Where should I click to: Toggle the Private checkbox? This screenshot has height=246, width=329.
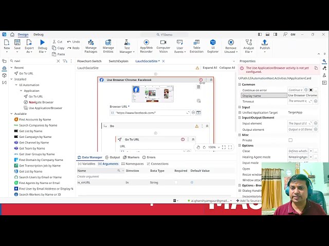pos(290,140)
